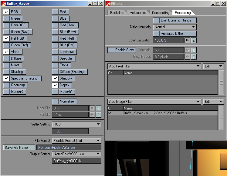Click Buffer_Saver window title icon
The image size is (227, 176).
[4, 4]
